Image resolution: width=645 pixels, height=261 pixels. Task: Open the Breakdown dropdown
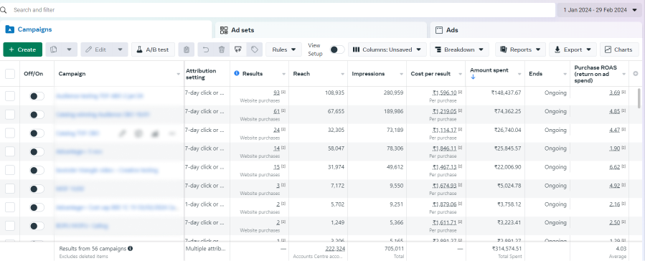click(459, 49)
